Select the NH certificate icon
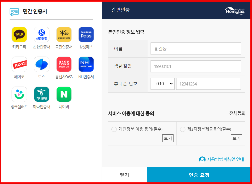The image size is (252, 184). click(x=86, y=64)
